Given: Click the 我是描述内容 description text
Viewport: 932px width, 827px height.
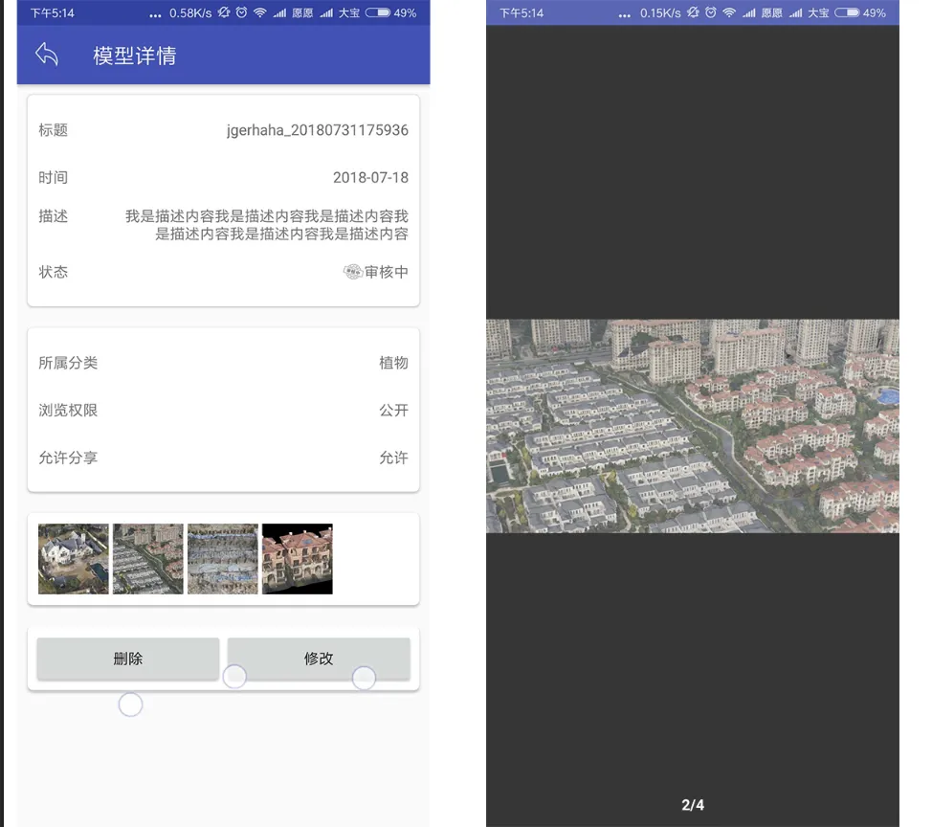Looking at the screenshot, I should [267, 225].
